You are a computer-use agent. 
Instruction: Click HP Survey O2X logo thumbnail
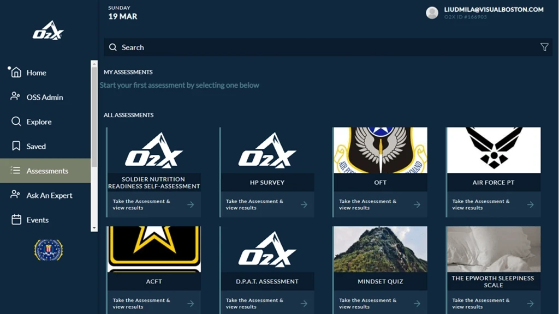click(267, 150)
